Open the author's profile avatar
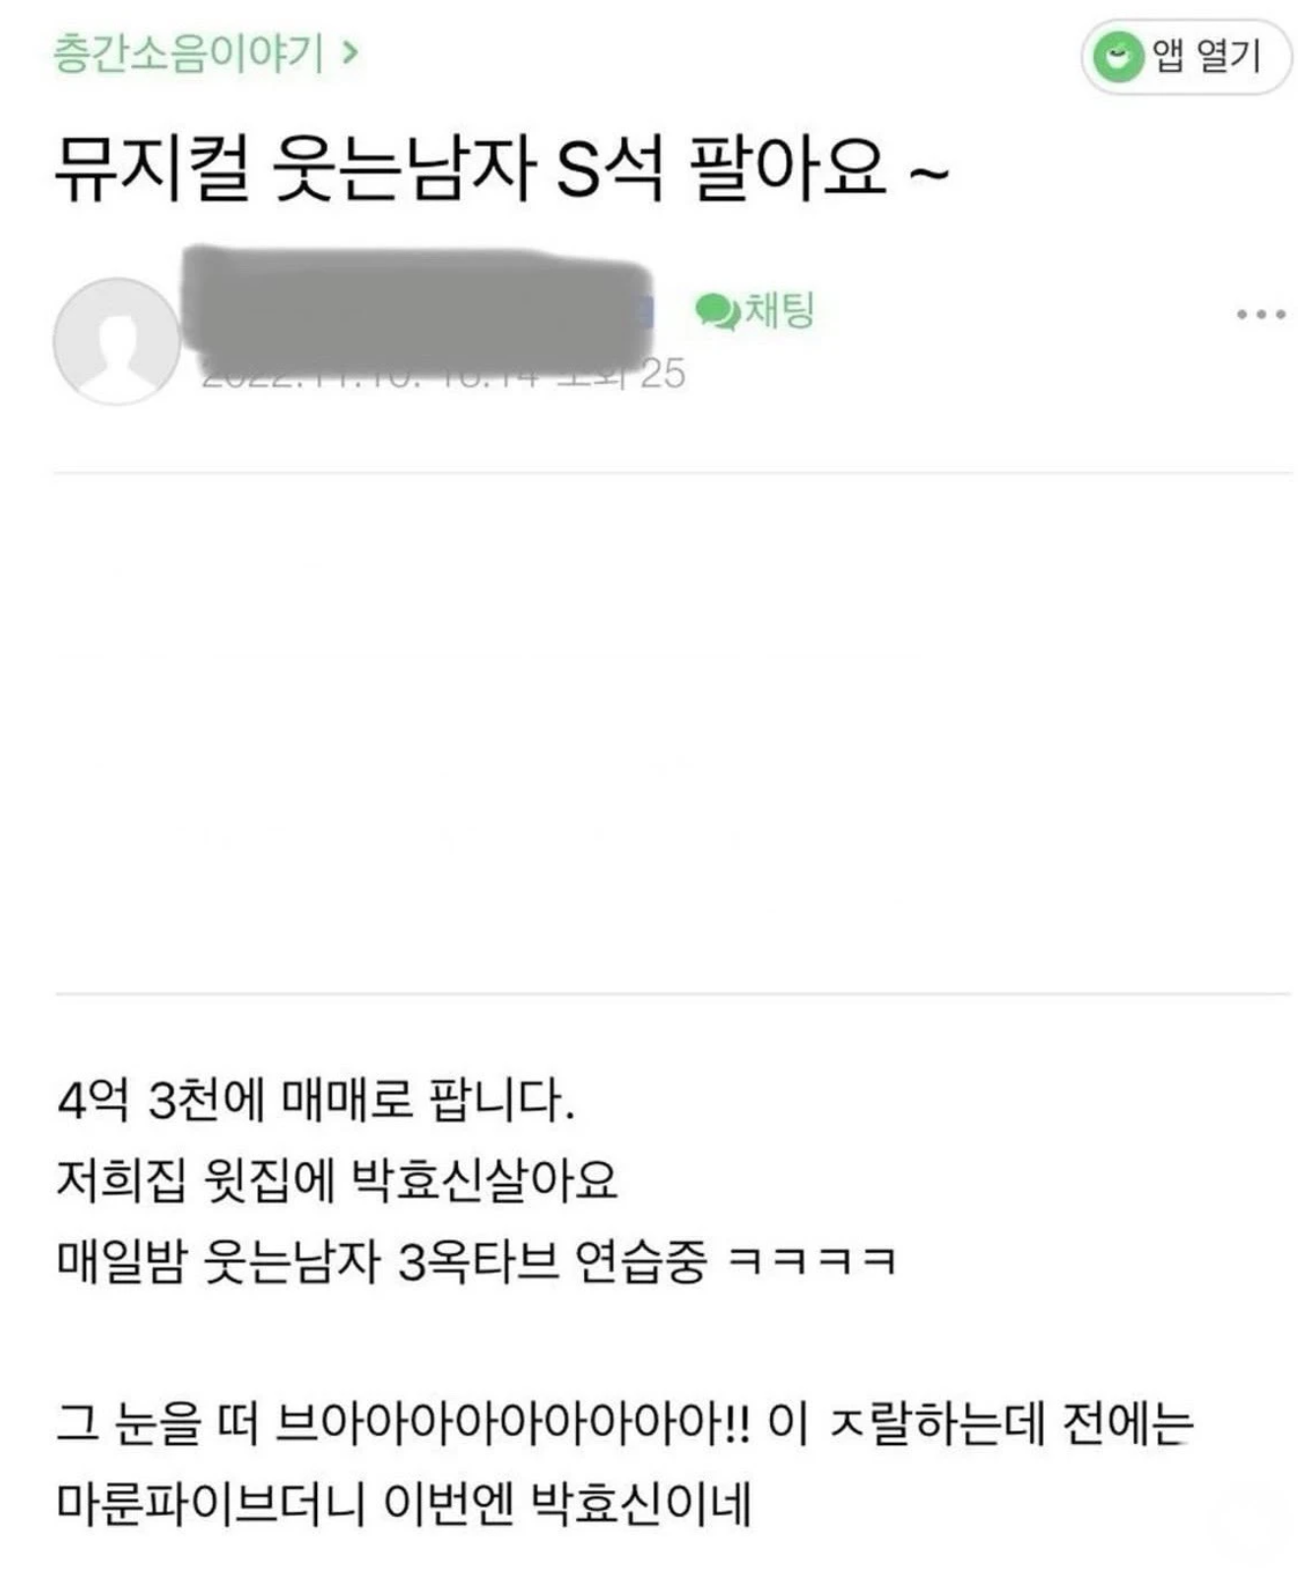 coord(116,341)
